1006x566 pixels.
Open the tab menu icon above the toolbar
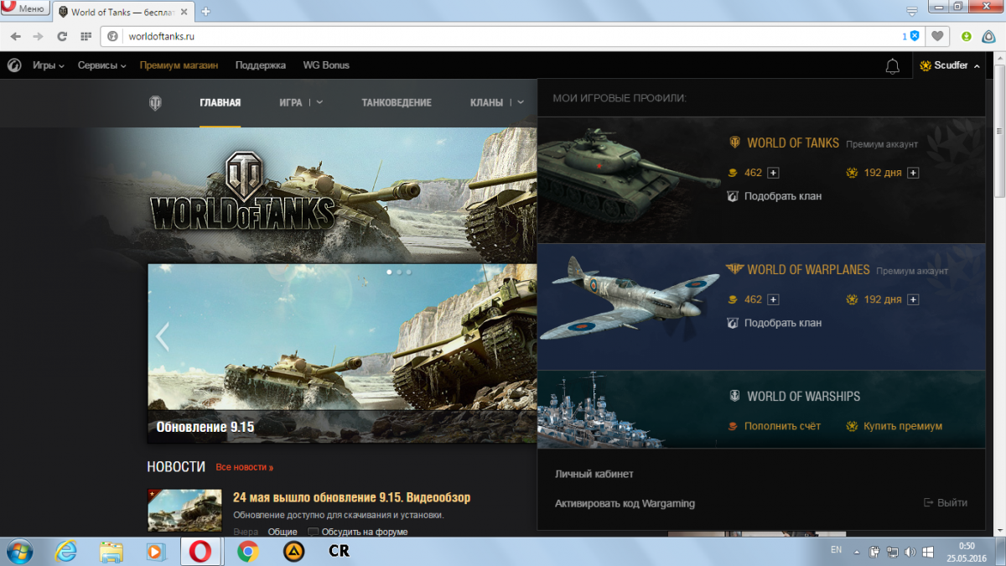click(912, 11)
